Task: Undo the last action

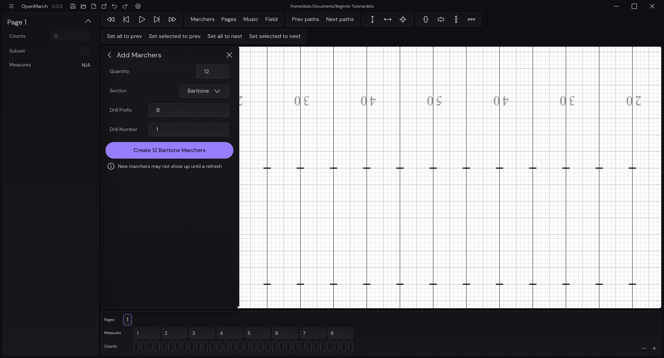Action: [114, 6]
